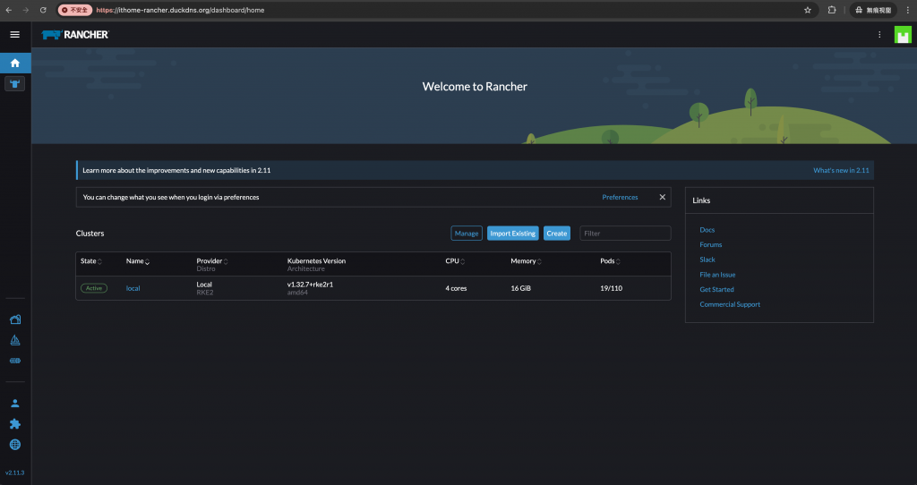Click the Manage clusters button
Screen dimensions: 917x485
click(x=467, y=234)
